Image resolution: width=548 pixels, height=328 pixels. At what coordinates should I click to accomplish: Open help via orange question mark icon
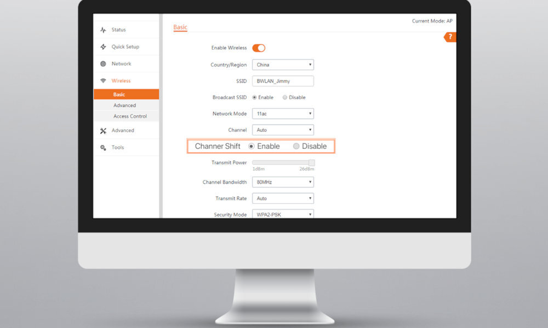pos(450,37)
